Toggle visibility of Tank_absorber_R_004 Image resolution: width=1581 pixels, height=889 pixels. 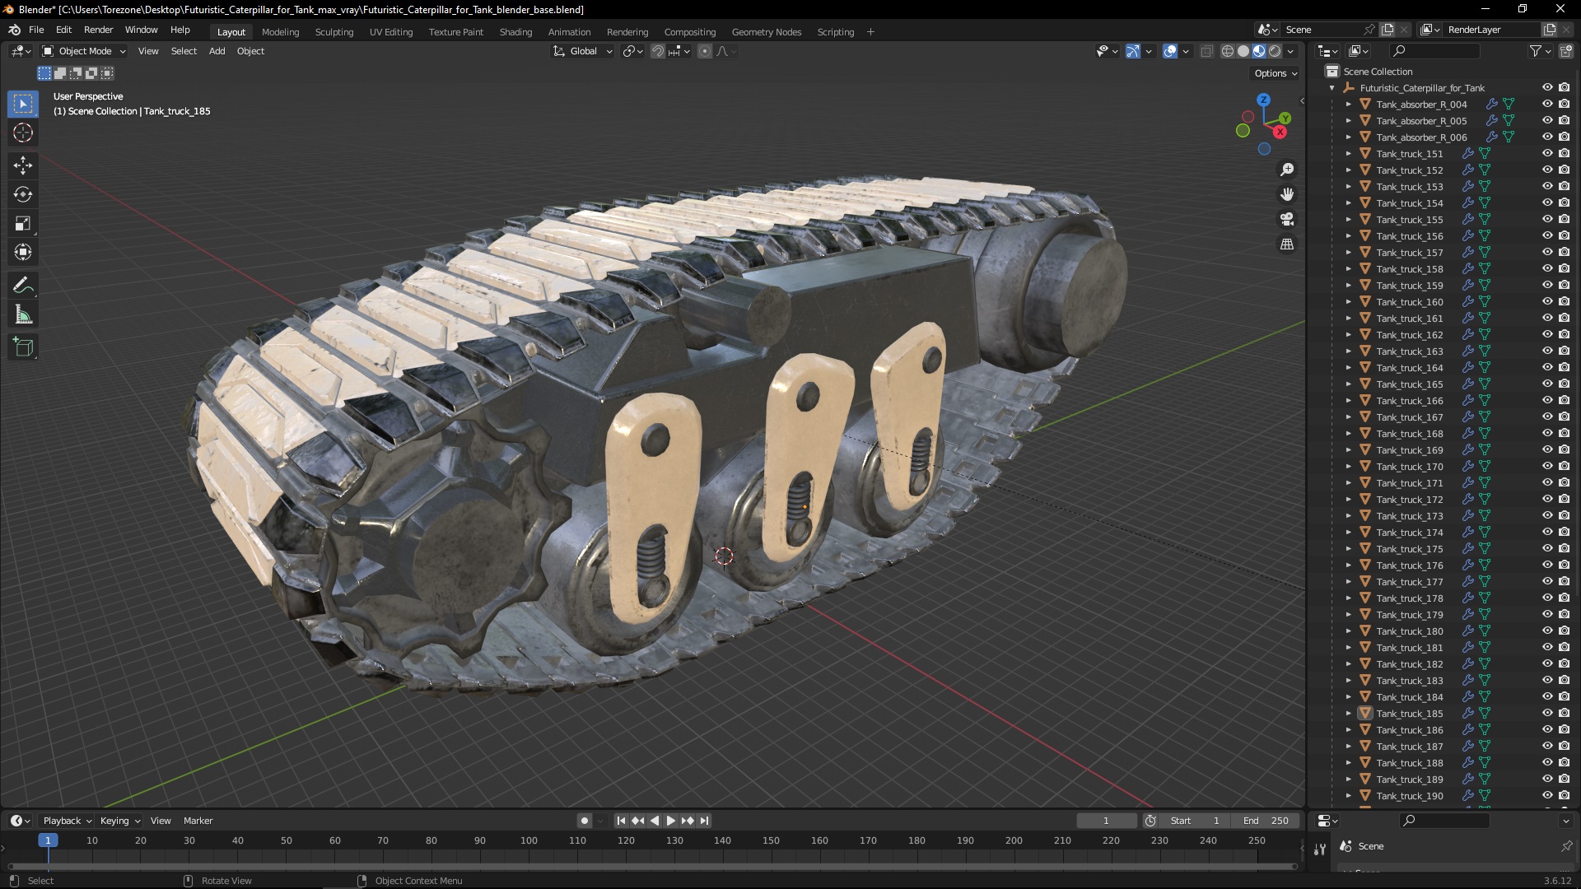(x=1547, y=105)
